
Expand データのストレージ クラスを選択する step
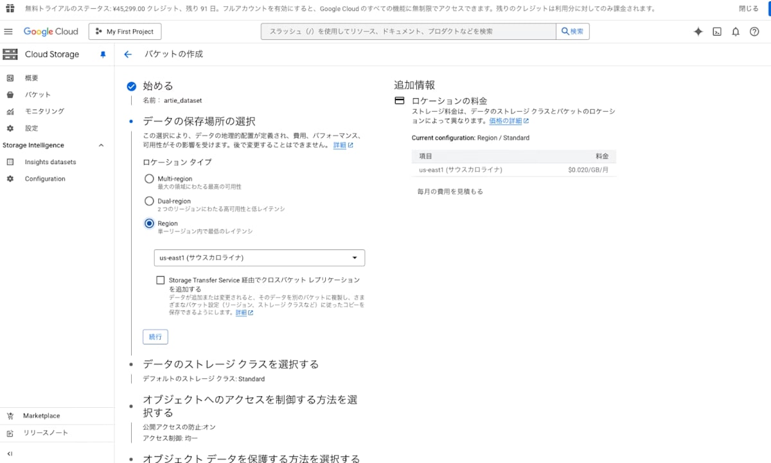tap(231, 364)
